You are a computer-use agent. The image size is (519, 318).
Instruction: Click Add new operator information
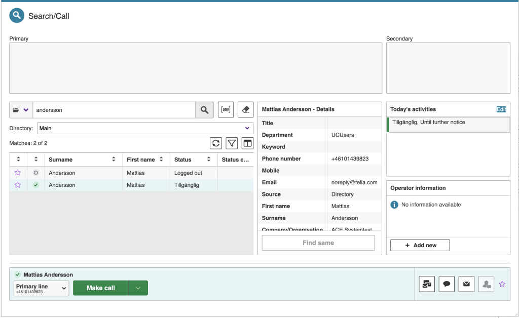(x=420, y=245)
